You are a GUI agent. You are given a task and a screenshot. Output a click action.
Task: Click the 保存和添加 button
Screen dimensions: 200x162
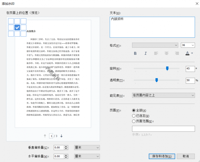click(x=162, y=156)
